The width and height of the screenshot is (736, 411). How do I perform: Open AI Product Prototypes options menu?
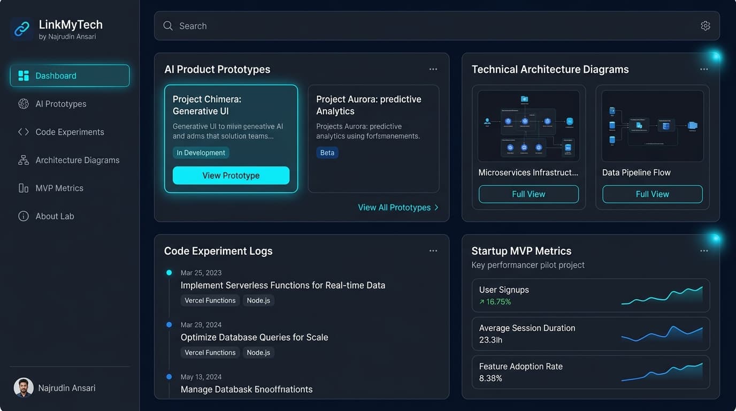pos(433,69)
